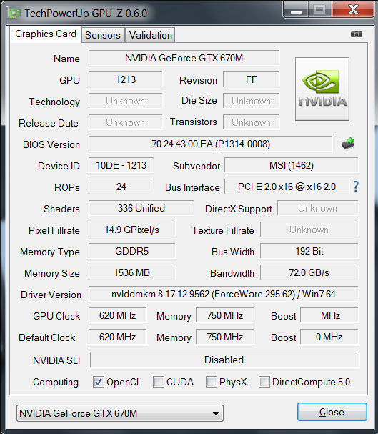
Task: Switch to the Sensors tab
Action: pyautogui.click(x=103, y=35)
